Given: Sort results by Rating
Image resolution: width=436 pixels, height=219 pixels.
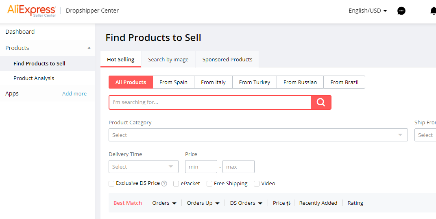Looking at the screenshot, I should [355, 203].
